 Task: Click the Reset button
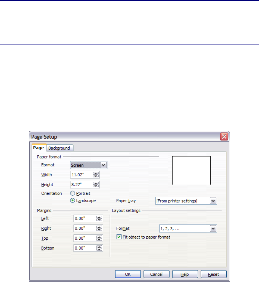213,274
